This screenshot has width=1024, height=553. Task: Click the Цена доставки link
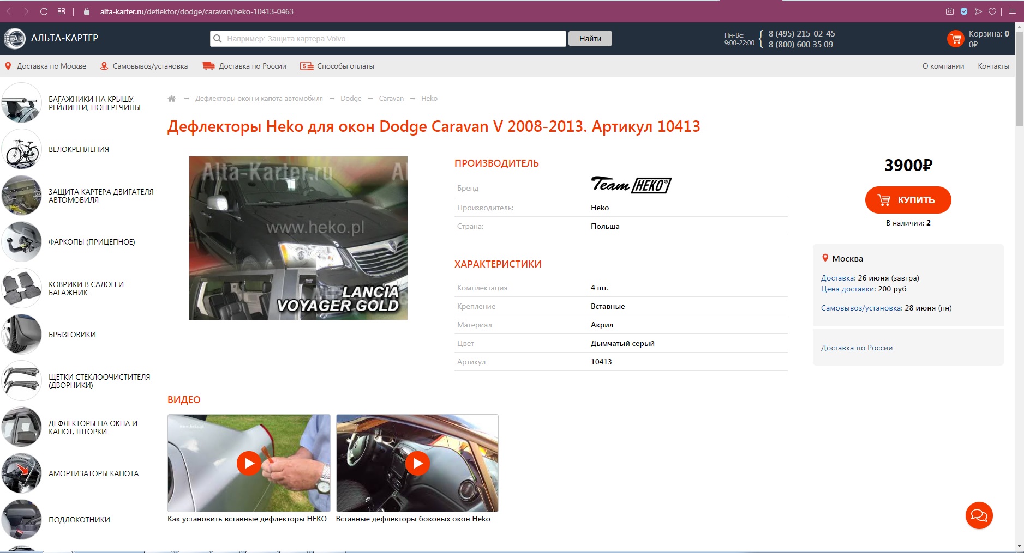tap(848, 289)
